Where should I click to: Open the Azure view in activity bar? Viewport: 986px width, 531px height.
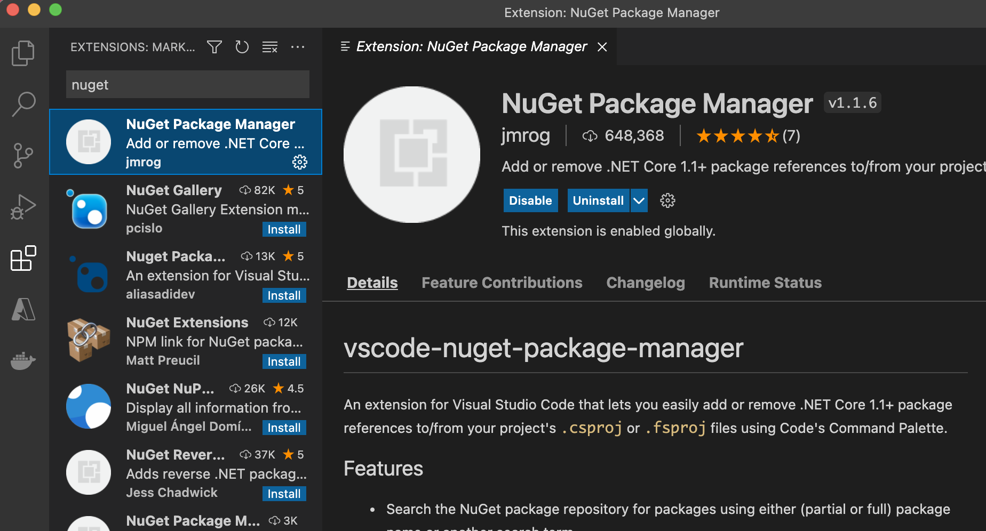[23, 309]
